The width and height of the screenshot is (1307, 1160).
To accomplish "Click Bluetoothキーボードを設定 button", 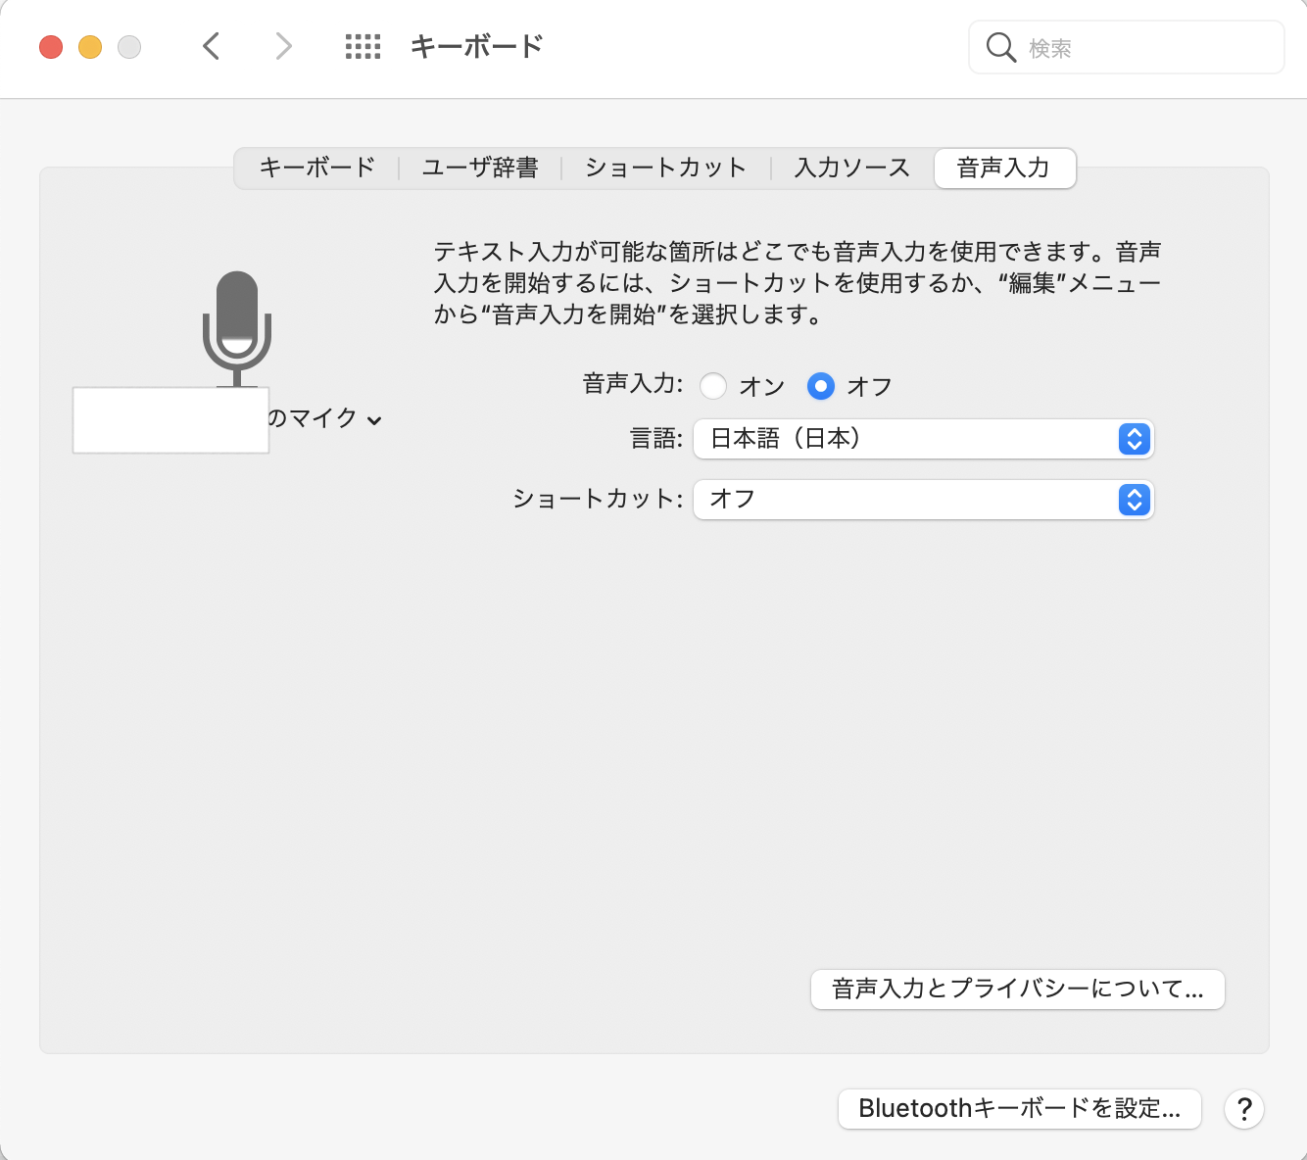I will [1019, 1109].
